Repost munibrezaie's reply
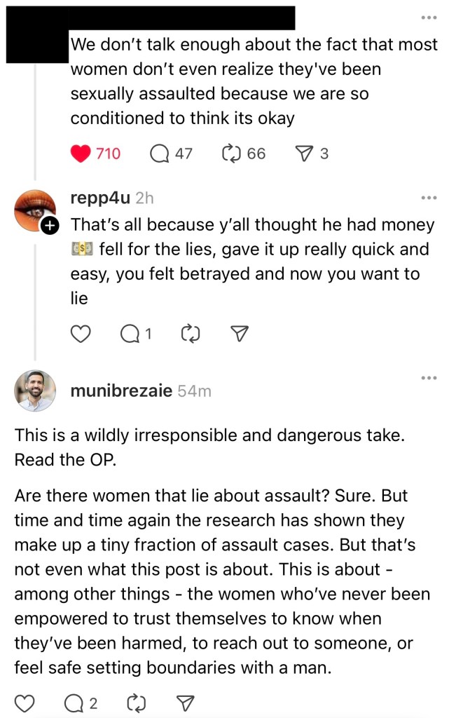 134,703
